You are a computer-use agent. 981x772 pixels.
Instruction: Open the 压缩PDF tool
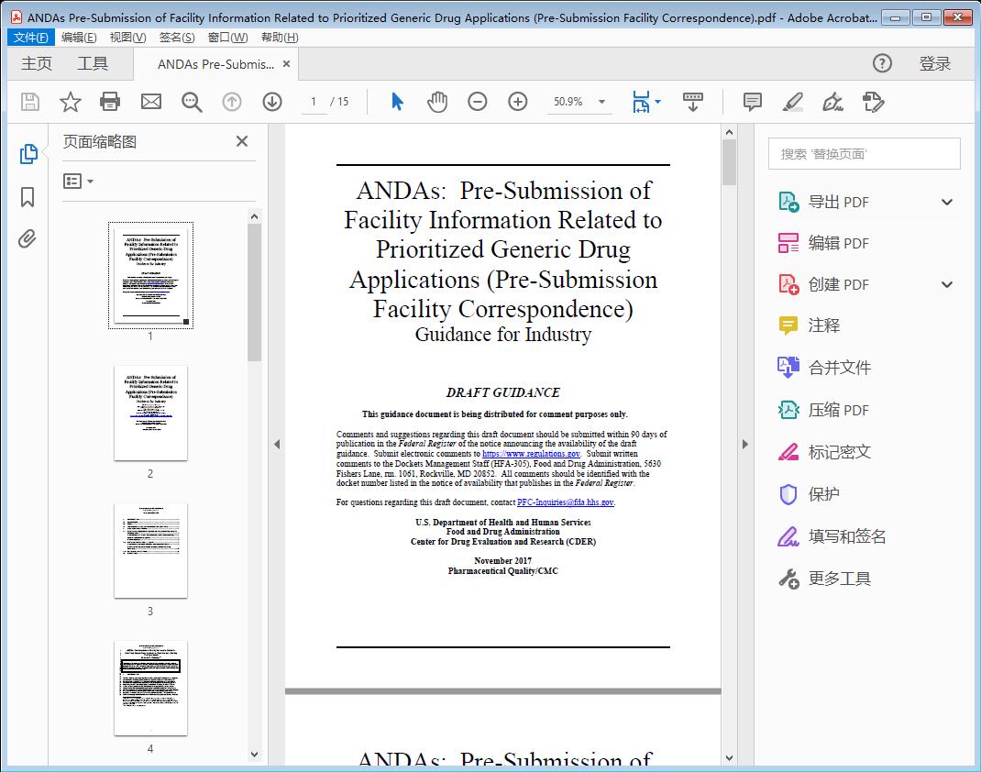(x=841, y=410)
